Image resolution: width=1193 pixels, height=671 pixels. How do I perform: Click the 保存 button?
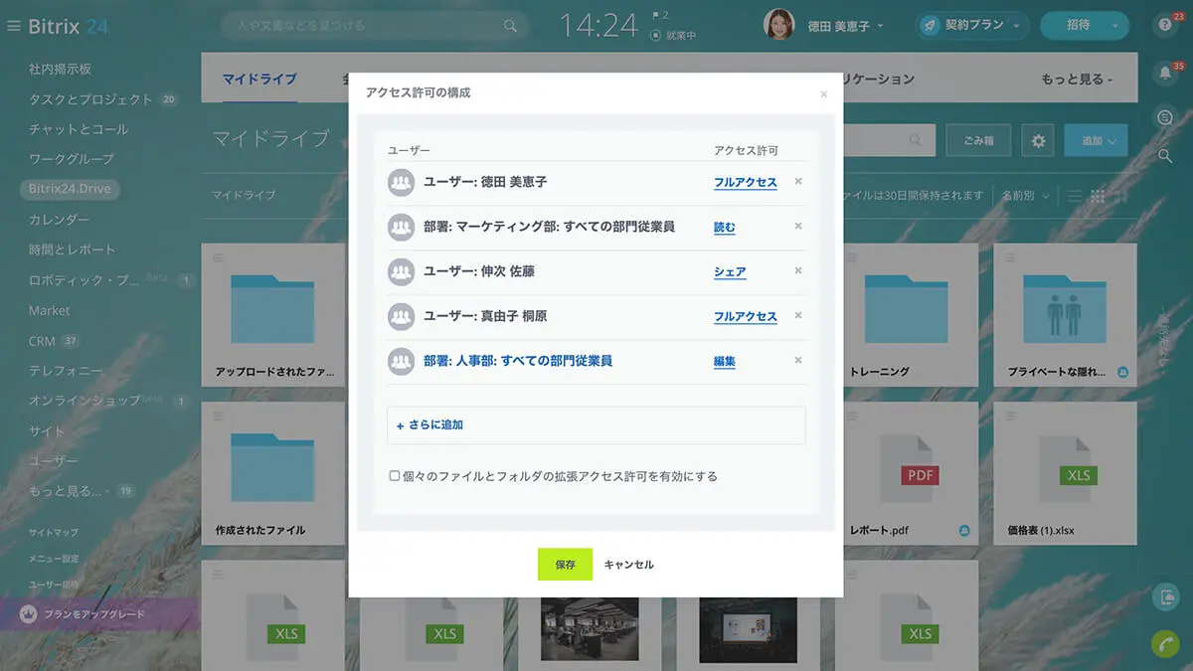565,564
